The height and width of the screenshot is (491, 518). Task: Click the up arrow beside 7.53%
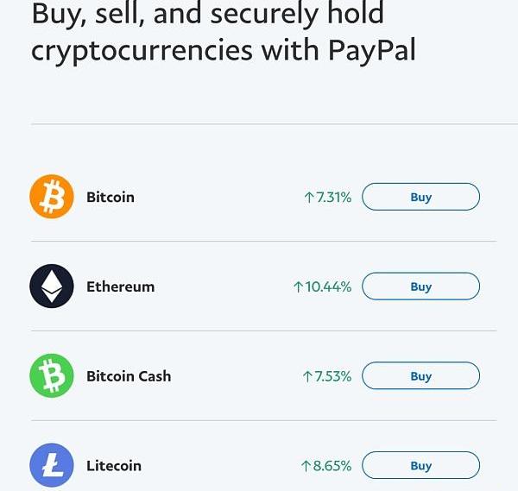[307, 376]
